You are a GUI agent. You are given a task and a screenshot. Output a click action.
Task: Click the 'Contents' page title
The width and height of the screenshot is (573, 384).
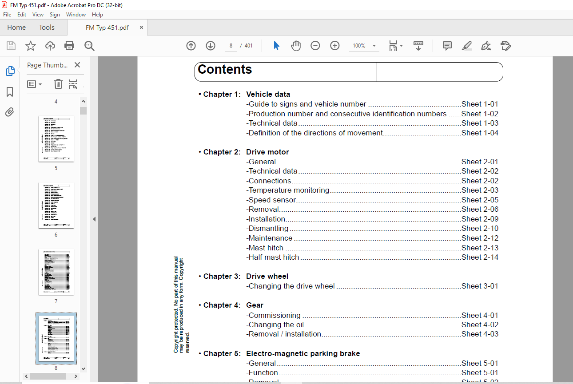pyautogui.click(x=225, y=70)
